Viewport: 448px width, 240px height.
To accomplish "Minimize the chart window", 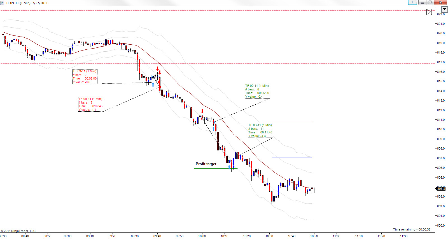I will point(422,3).
